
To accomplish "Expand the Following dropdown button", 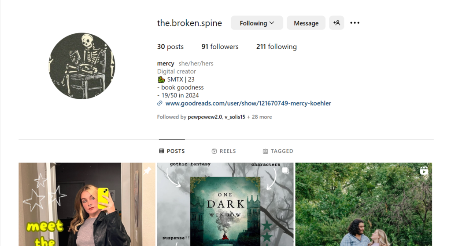I will tap(257, 23).
